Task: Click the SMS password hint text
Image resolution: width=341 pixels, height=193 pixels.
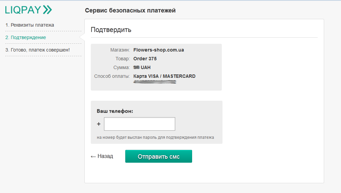Action: pyautogui.click(x=155, y=137)
